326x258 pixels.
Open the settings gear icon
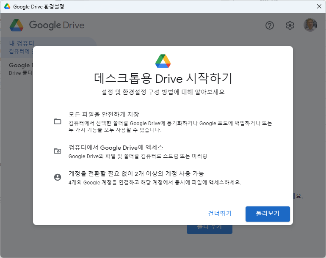click(x=290, y=25)
